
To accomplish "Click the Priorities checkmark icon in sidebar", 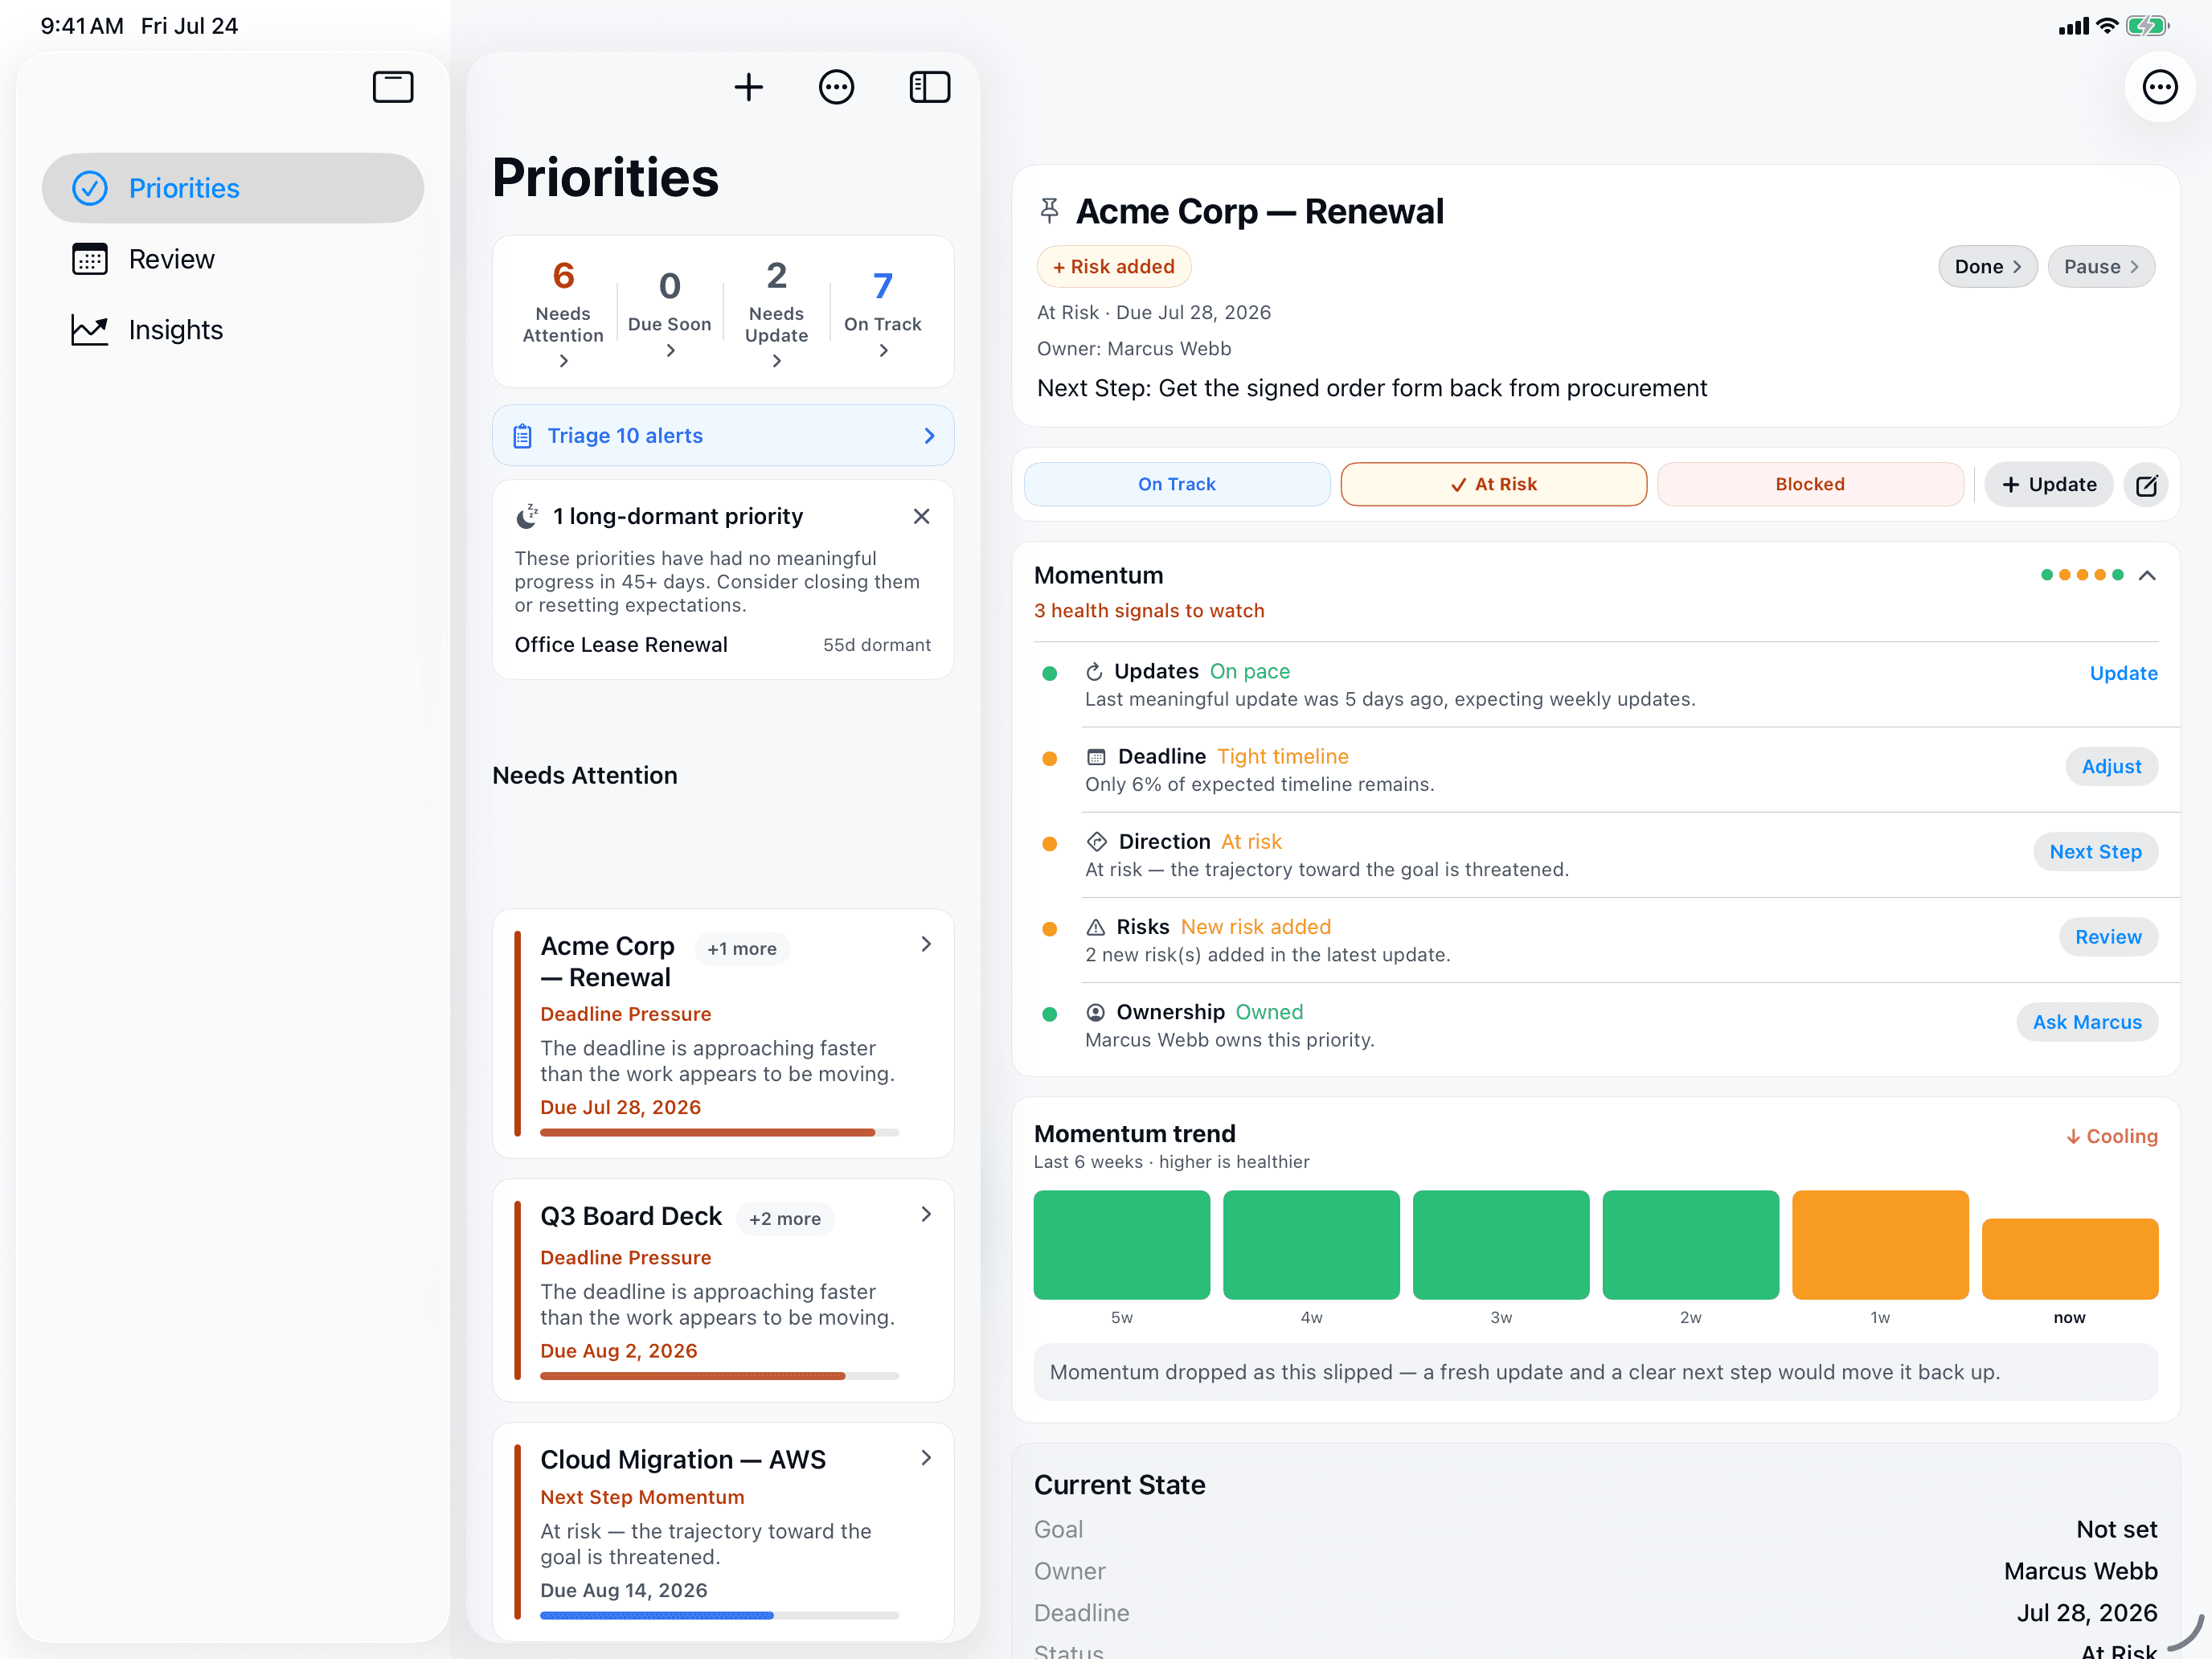I will coord(90,188).
